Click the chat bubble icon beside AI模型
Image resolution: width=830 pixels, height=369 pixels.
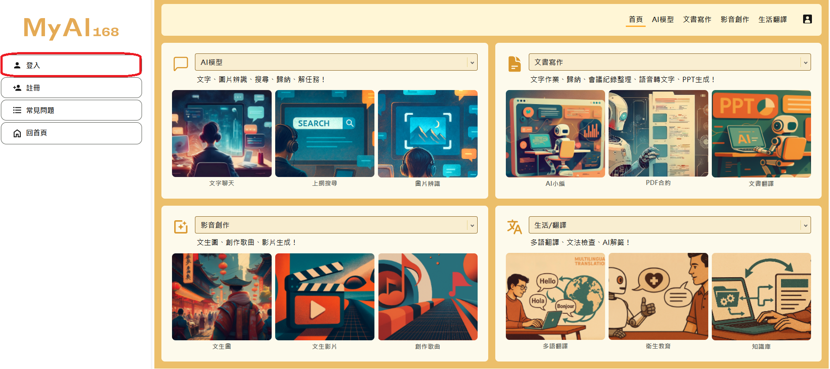click(x=180, y=64)
